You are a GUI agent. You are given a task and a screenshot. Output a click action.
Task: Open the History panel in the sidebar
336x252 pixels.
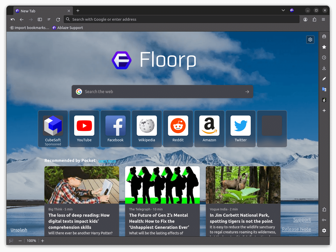click(x=324, y=58)
